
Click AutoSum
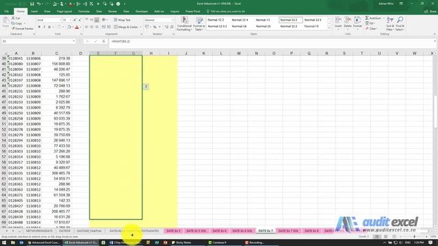[x=373, y=18]
